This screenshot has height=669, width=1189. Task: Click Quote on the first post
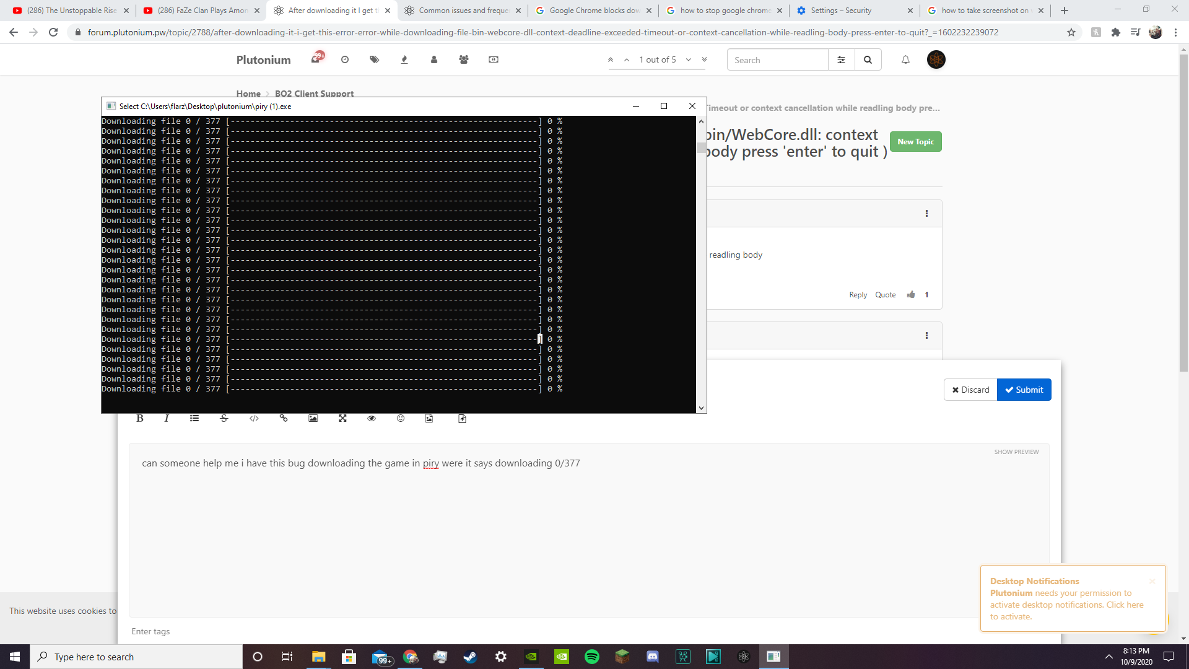pos(886,295)
